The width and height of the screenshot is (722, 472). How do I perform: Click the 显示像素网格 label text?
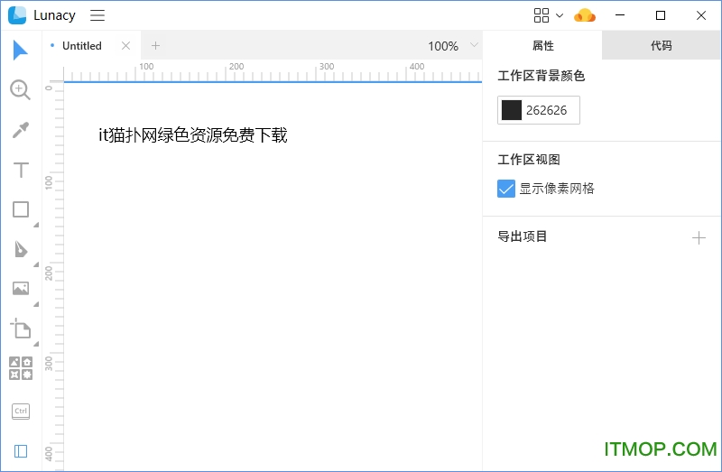click(557, 189)
